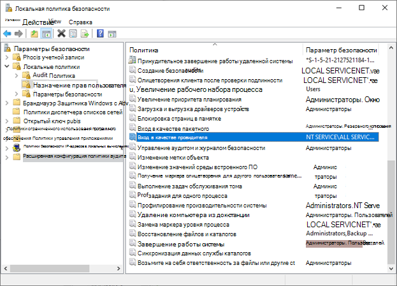Expand the Audit Политика node
The image size is (397, 286).
[17, 75]
